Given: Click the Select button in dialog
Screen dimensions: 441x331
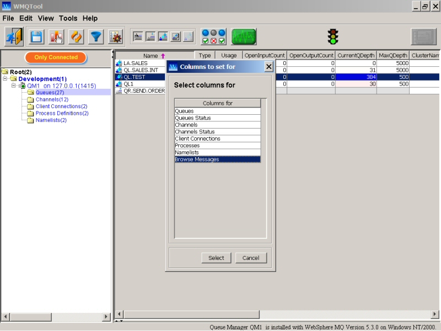Looking at the screenshot, I should coord(216,258).
